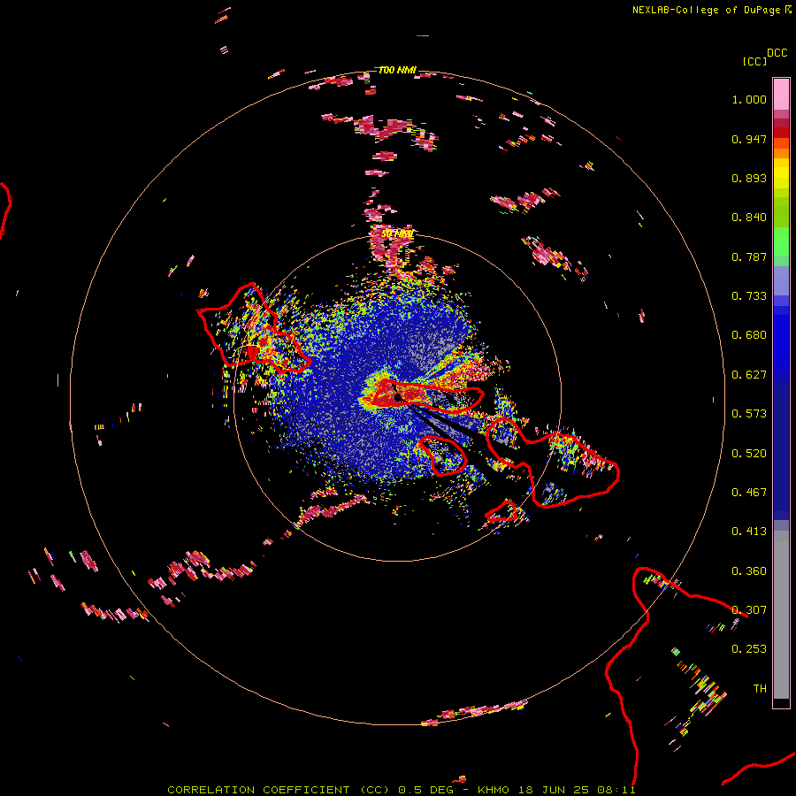Click the 0.467 legend value
796x796 pixels.
[x=749, y=493]
